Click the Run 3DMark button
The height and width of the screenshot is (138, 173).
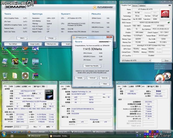[x=13, y=44]
